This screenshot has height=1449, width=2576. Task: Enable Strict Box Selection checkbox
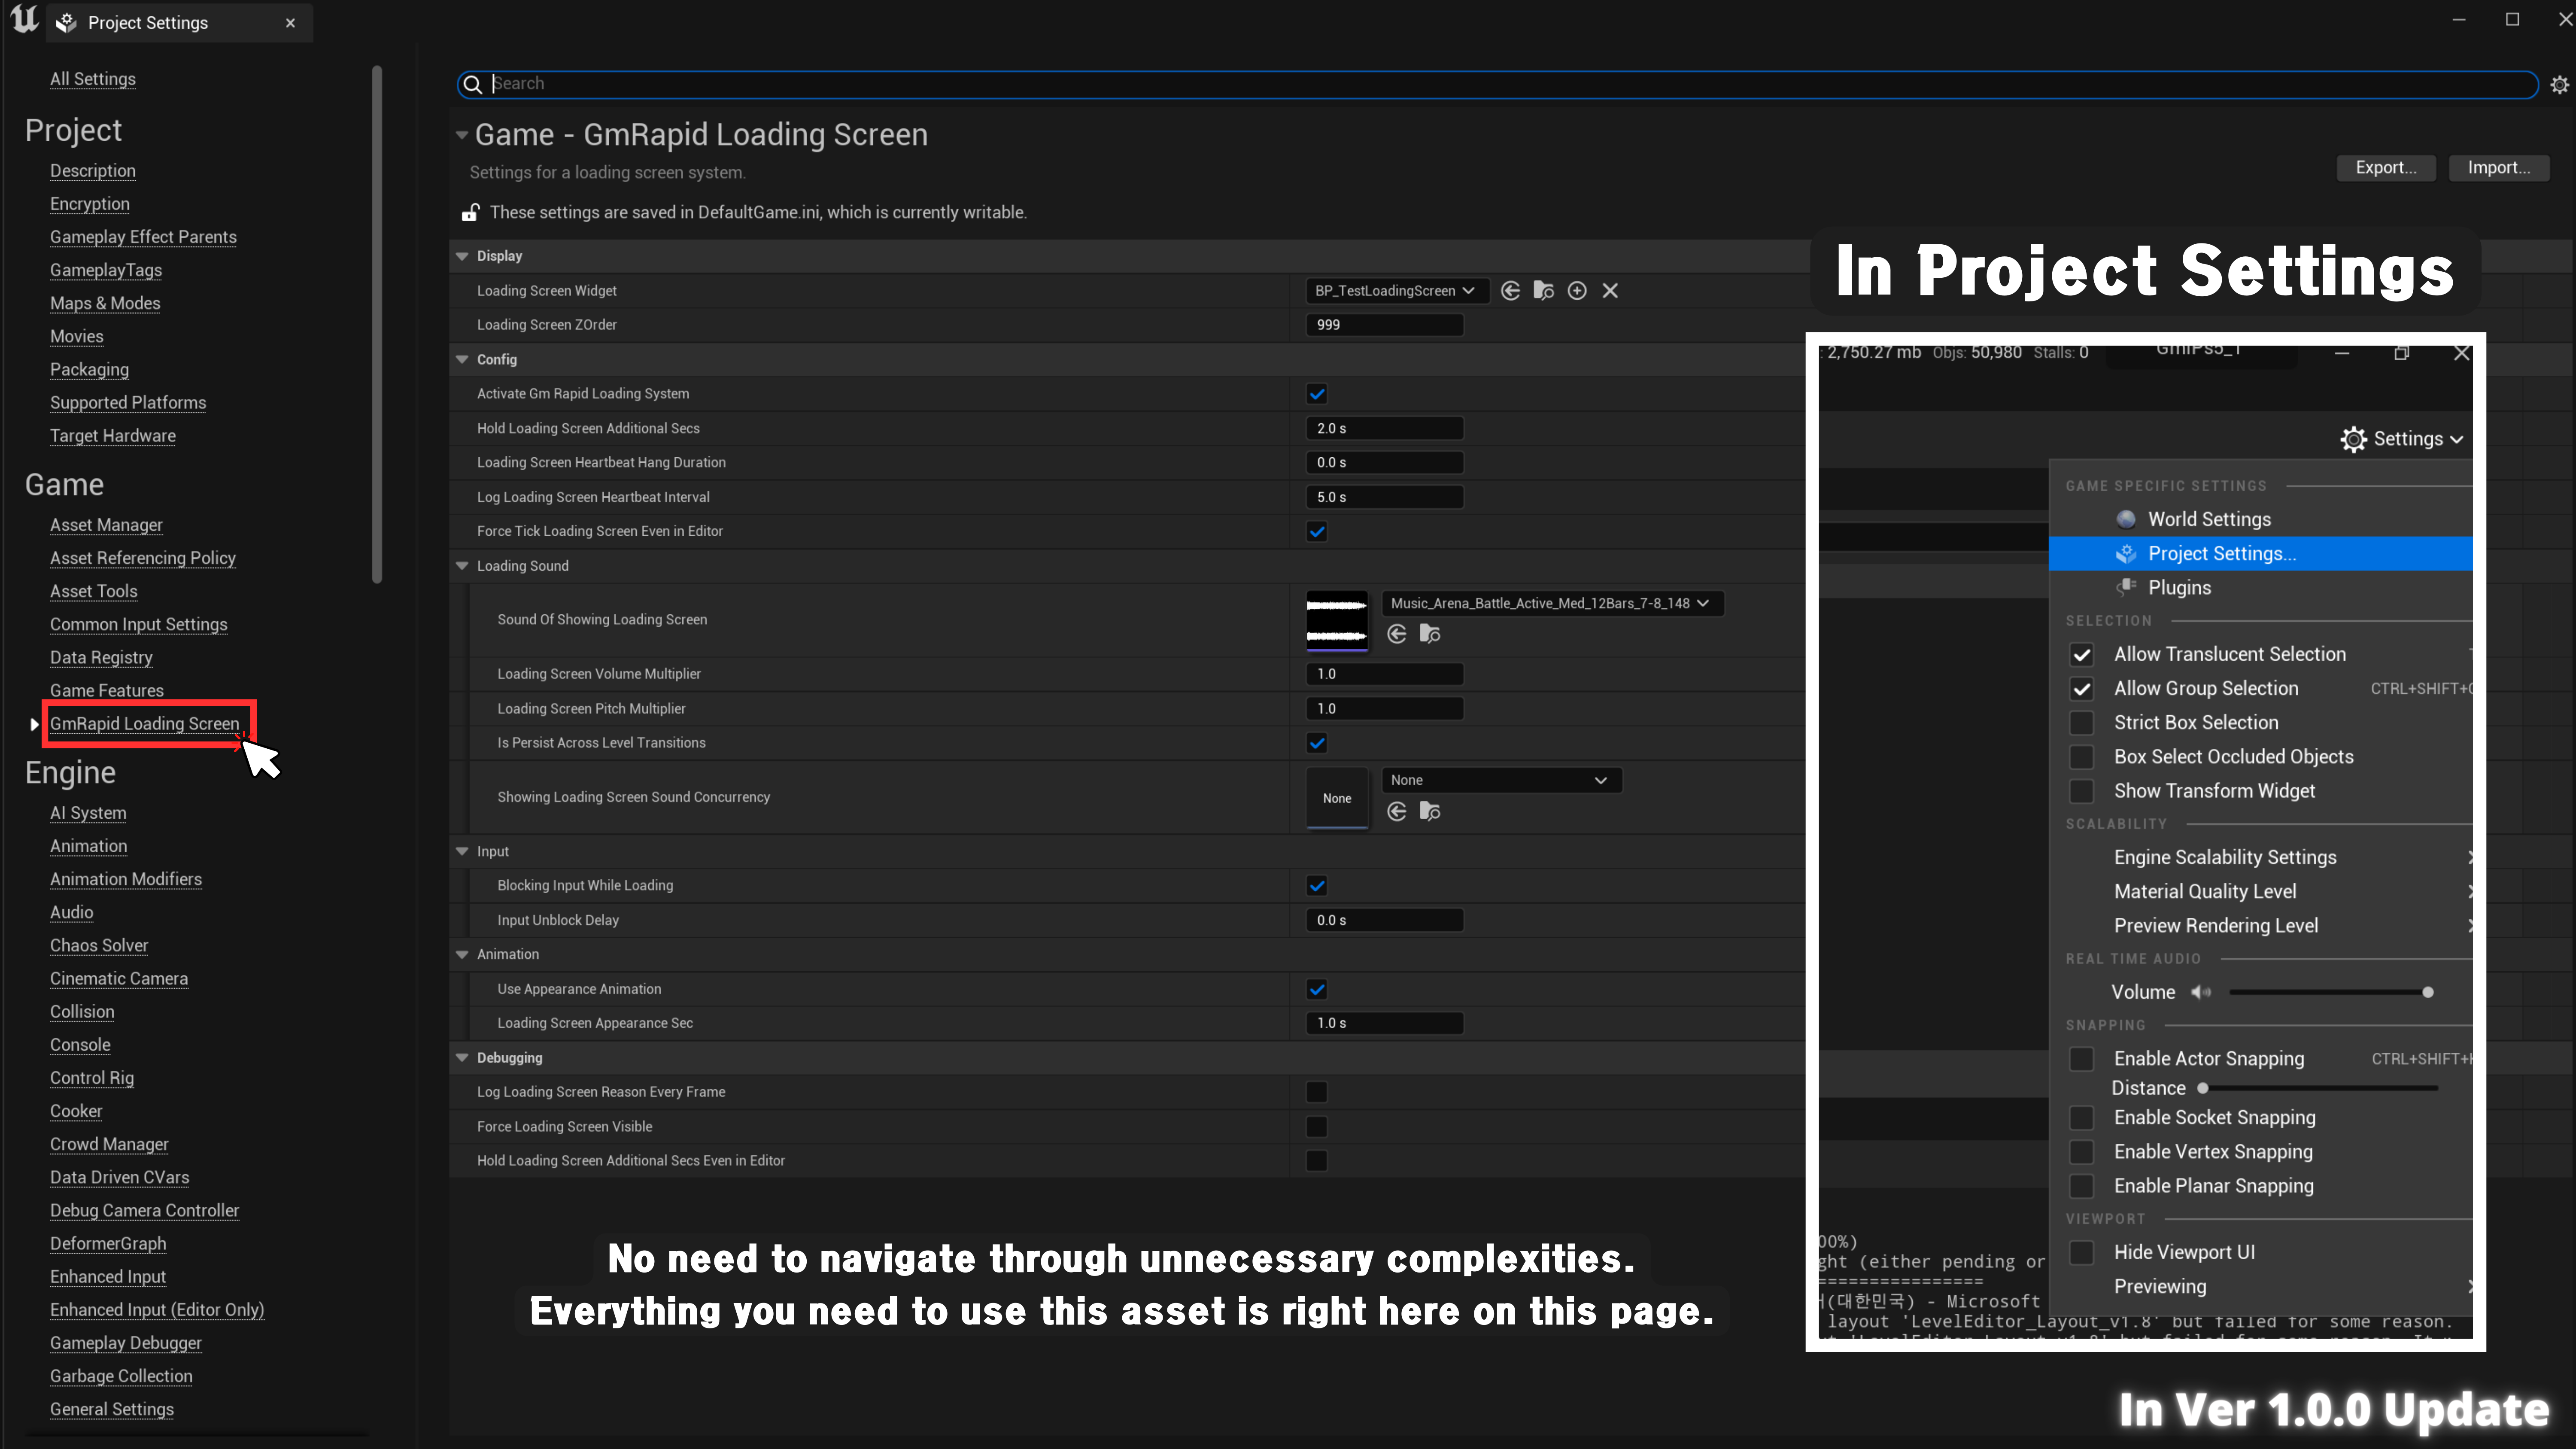[2081, 723]
